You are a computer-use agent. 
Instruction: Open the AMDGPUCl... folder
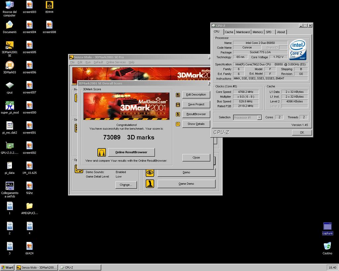coord(29,208)
